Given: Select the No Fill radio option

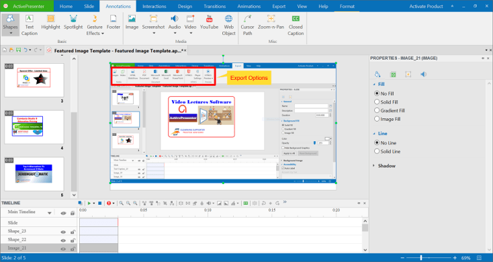Looking at the screenshot, I should point(377,93).
